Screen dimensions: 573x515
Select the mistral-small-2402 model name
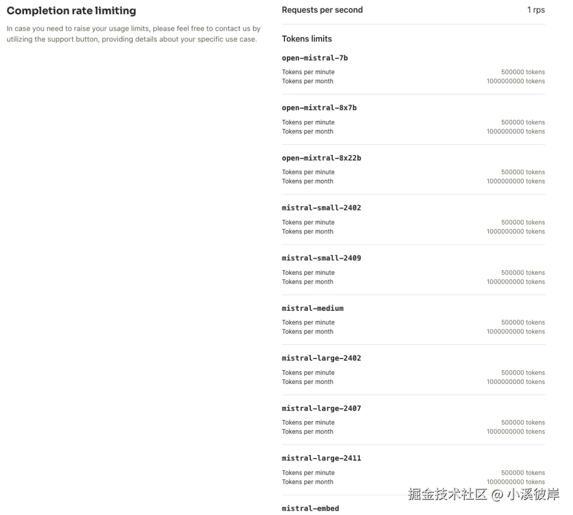point(321,207)
